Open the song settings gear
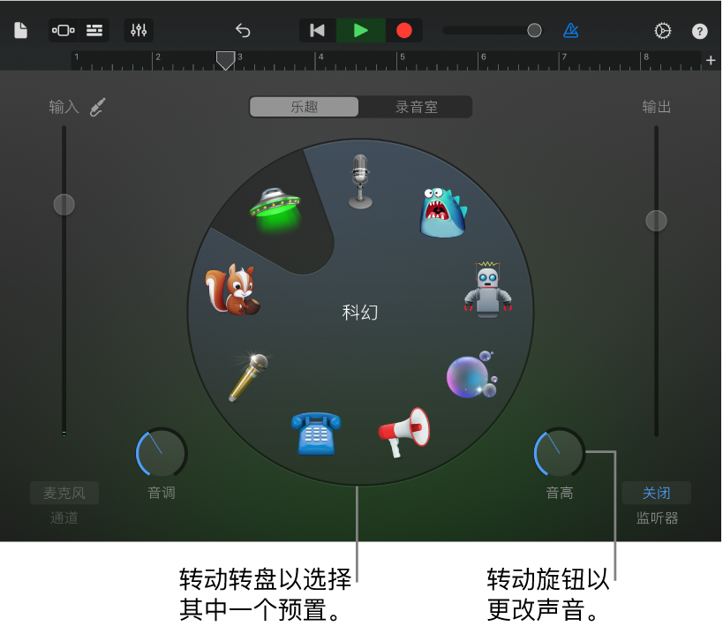The width and height of the screenshot is (723, 634). [663, 31]
